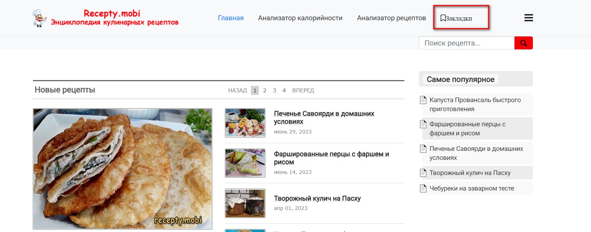Click the chef logo icon
Image resolution: width=591 pixels, height=232 pixels.
coord(40,18)
